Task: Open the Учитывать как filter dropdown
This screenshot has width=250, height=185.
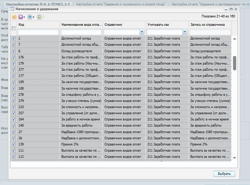Action: (185, 32)
